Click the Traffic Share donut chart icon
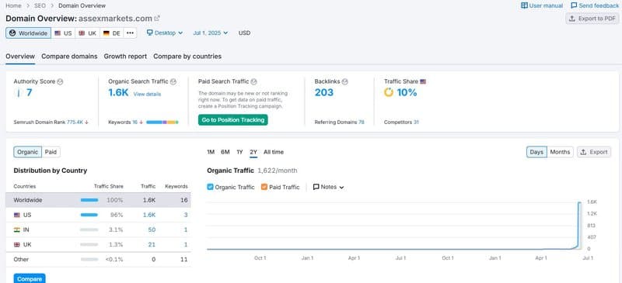 click(389, 92)
